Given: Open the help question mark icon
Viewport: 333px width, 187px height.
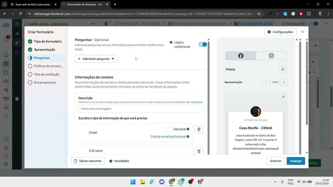Looking at the screenshot, I should pos(6,139).
